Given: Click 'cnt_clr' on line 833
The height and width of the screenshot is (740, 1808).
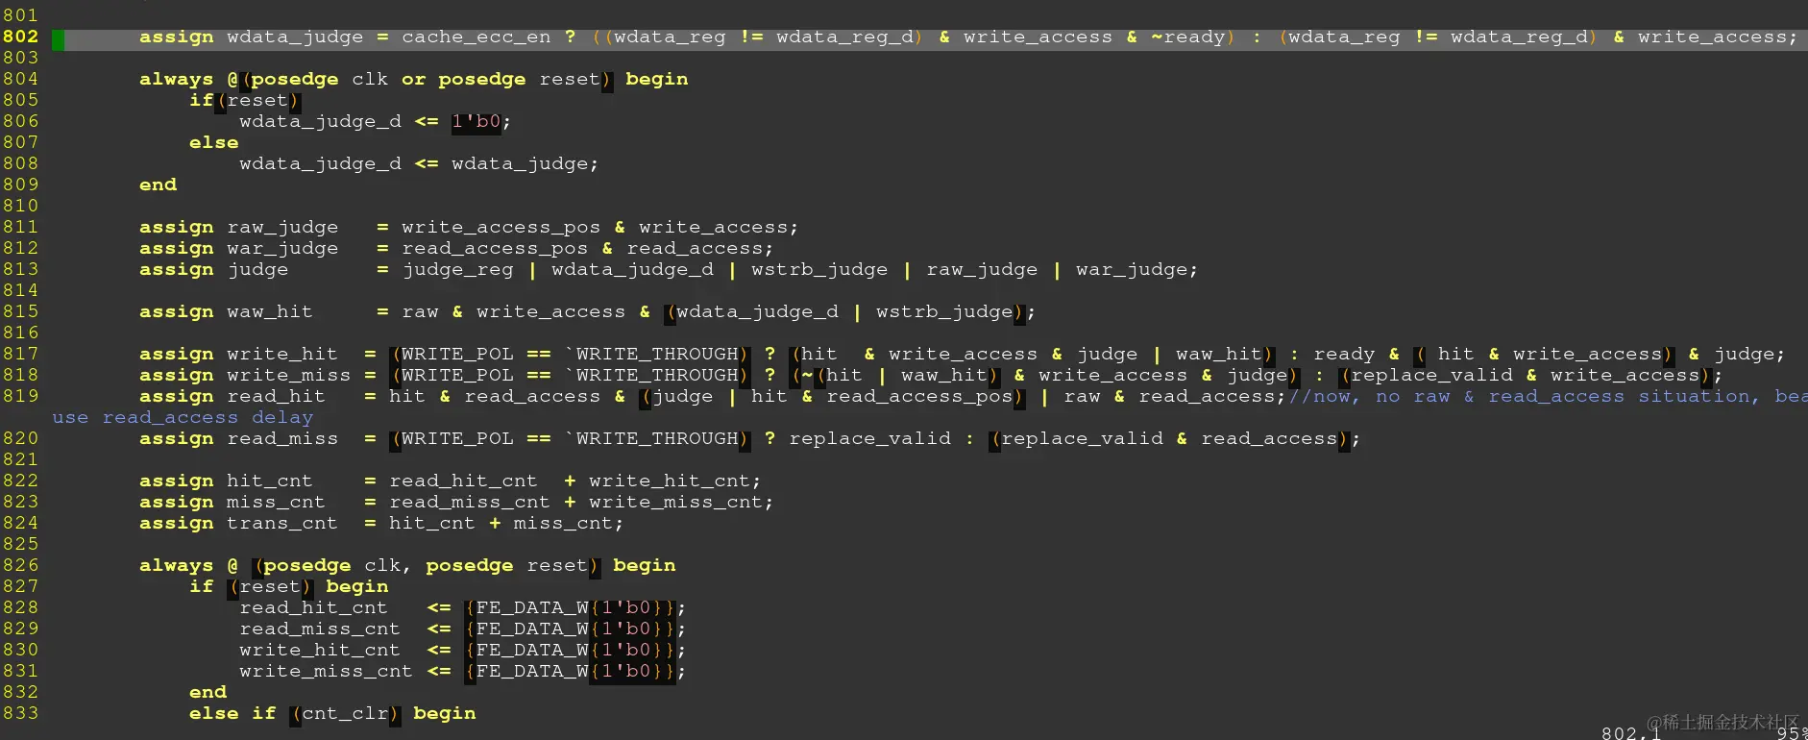Looking at the screenshot, I should (345, 713).
